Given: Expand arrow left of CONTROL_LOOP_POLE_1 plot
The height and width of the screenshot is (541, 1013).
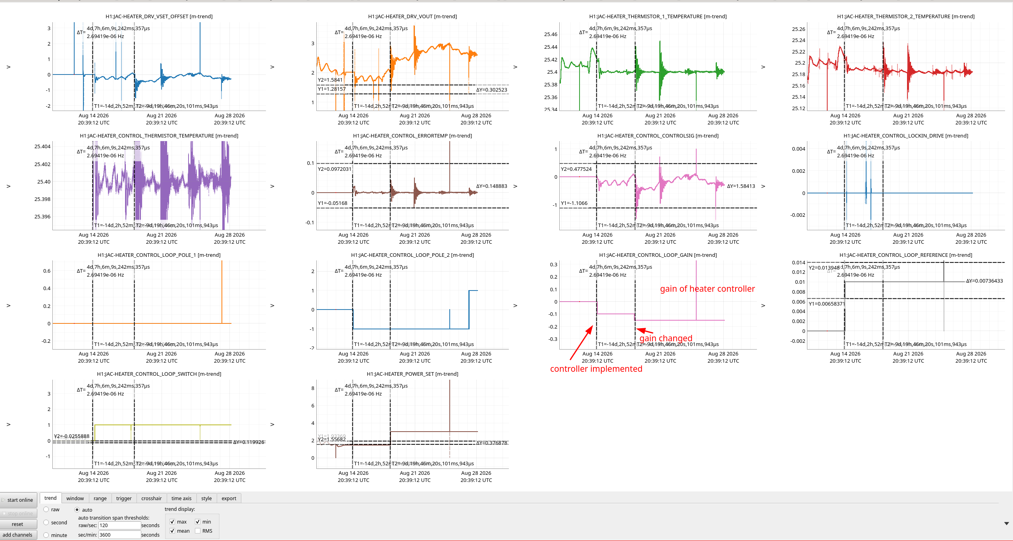Looking at the screenshot, I should [x=8, y=306].
